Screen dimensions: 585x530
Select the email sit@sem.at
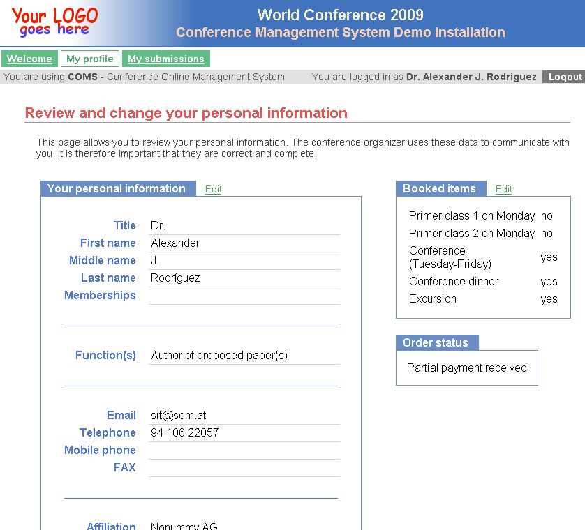tap(178, 415)
